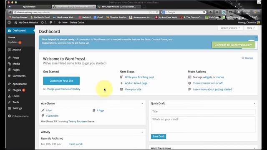Open the Gmail bookmark
The width and height of the screenshot is (267, 150).
pos(98,17)
